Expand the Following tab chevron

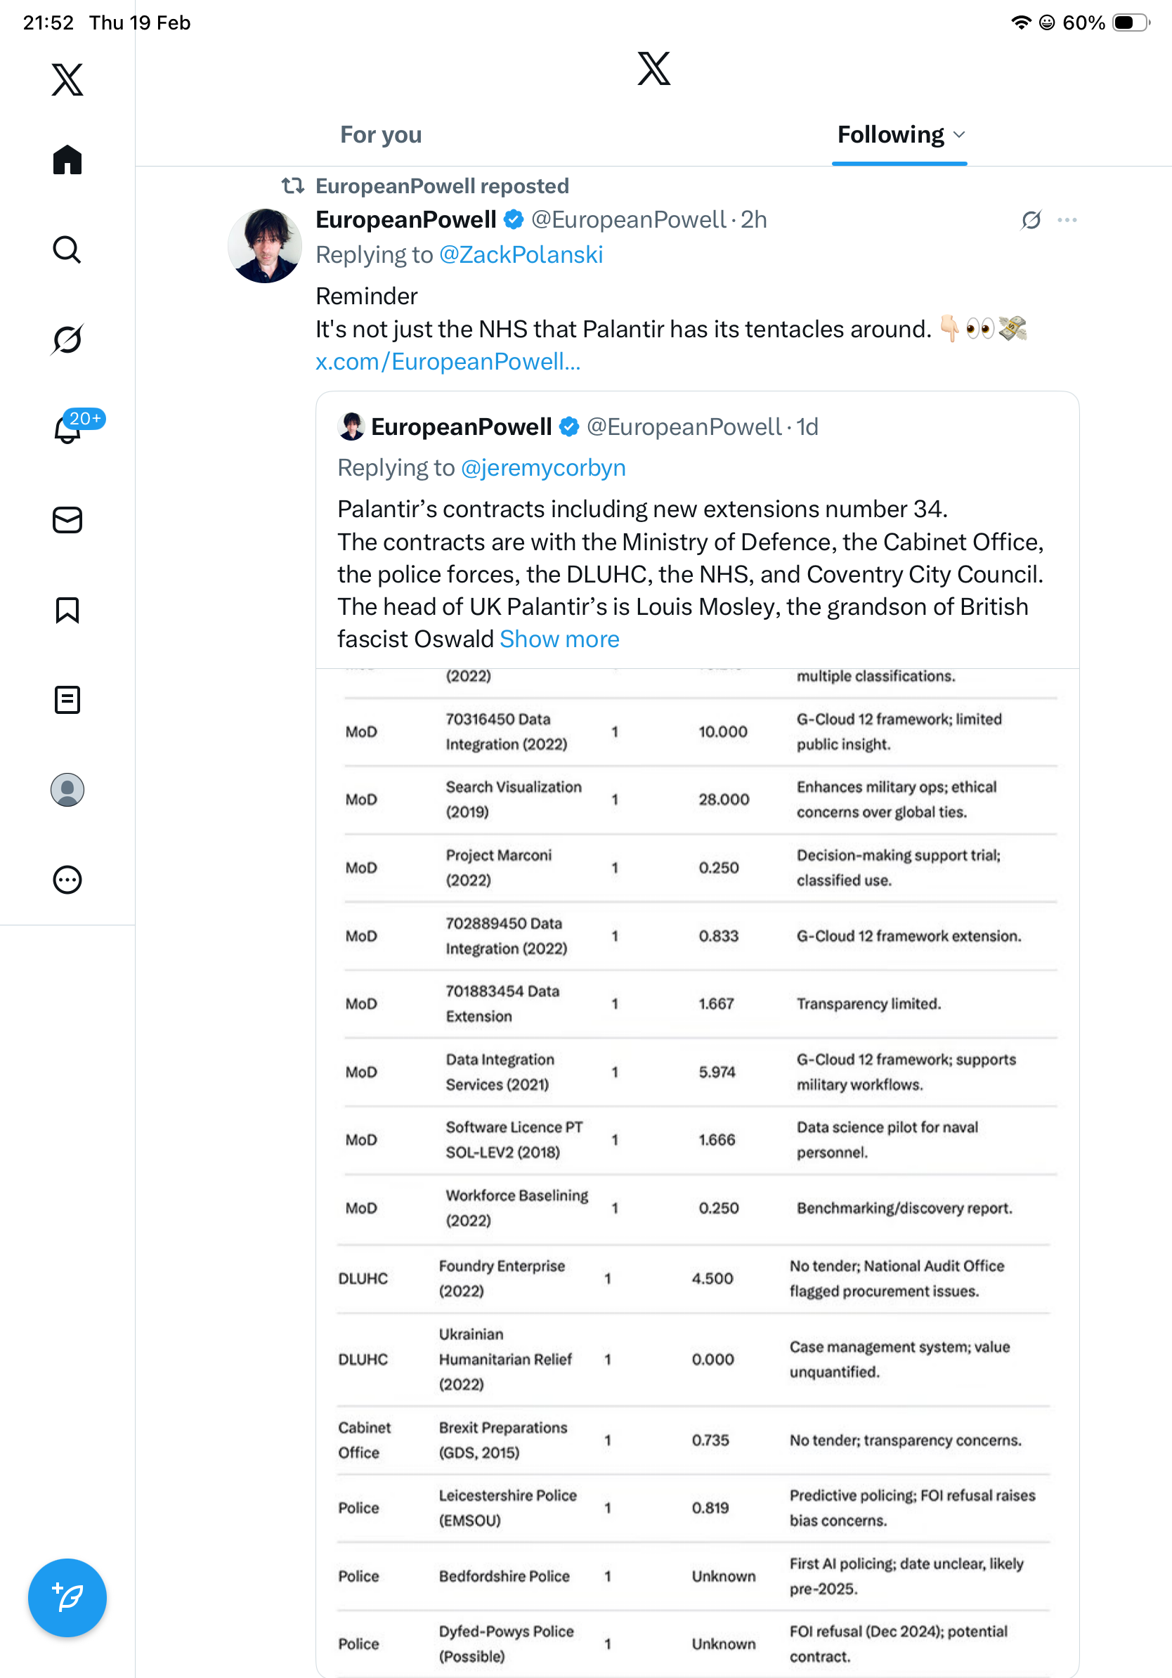tap(959, 135)
